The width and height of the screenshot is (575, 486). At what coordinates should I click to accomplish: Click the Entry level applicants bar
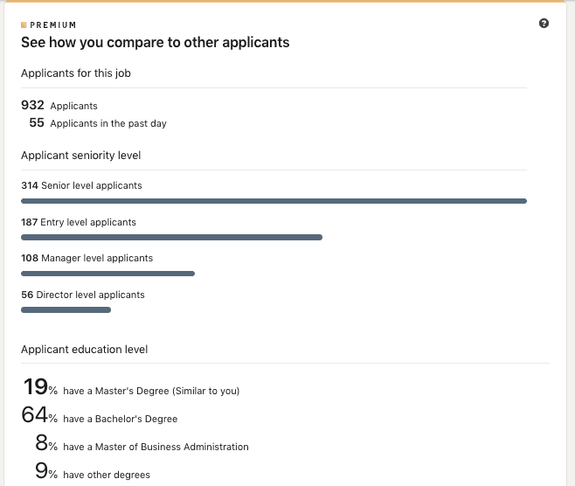coord(171,237)
